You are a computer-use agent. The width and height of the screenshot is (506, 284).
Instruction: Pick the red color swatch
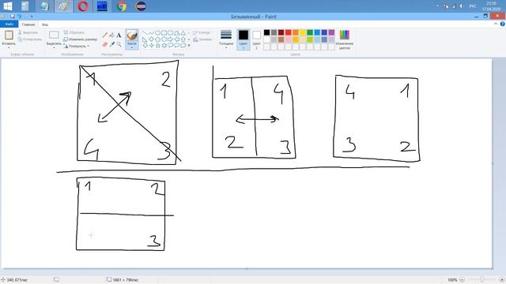[x=288, y=32]
